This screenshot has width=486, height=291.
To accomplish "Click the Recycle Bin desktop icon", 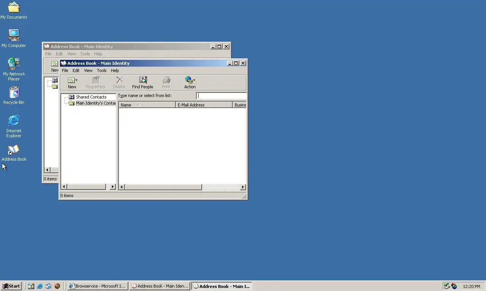I will 14,95.
